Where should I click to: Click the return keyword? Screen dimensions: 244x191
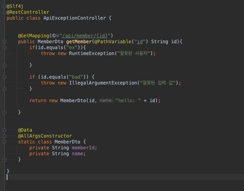pyautogui.click(x=38, y=101)
